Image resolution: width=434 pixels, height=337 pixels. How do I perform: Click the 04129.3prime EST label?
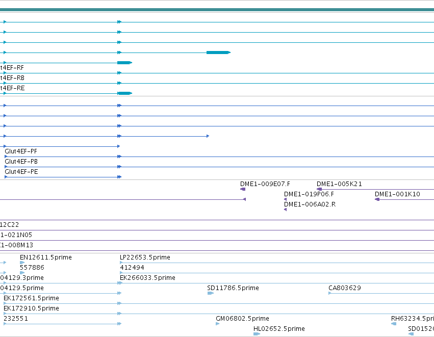point(22,278)
